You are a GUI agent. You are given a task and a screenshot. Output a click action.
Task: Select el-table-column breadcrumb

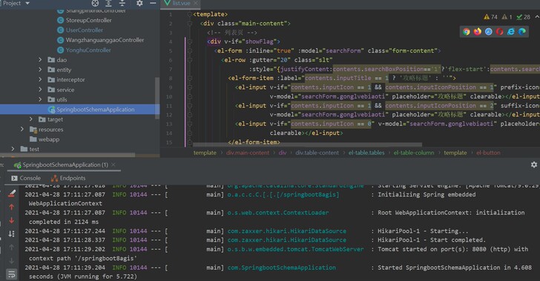[414, 153]
